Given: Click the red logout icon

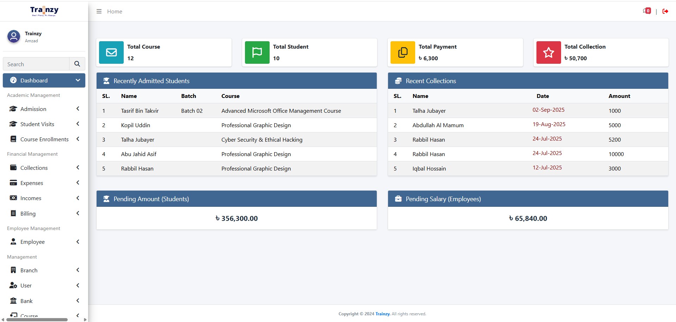Looking at the screenshot, I should 665,11.
